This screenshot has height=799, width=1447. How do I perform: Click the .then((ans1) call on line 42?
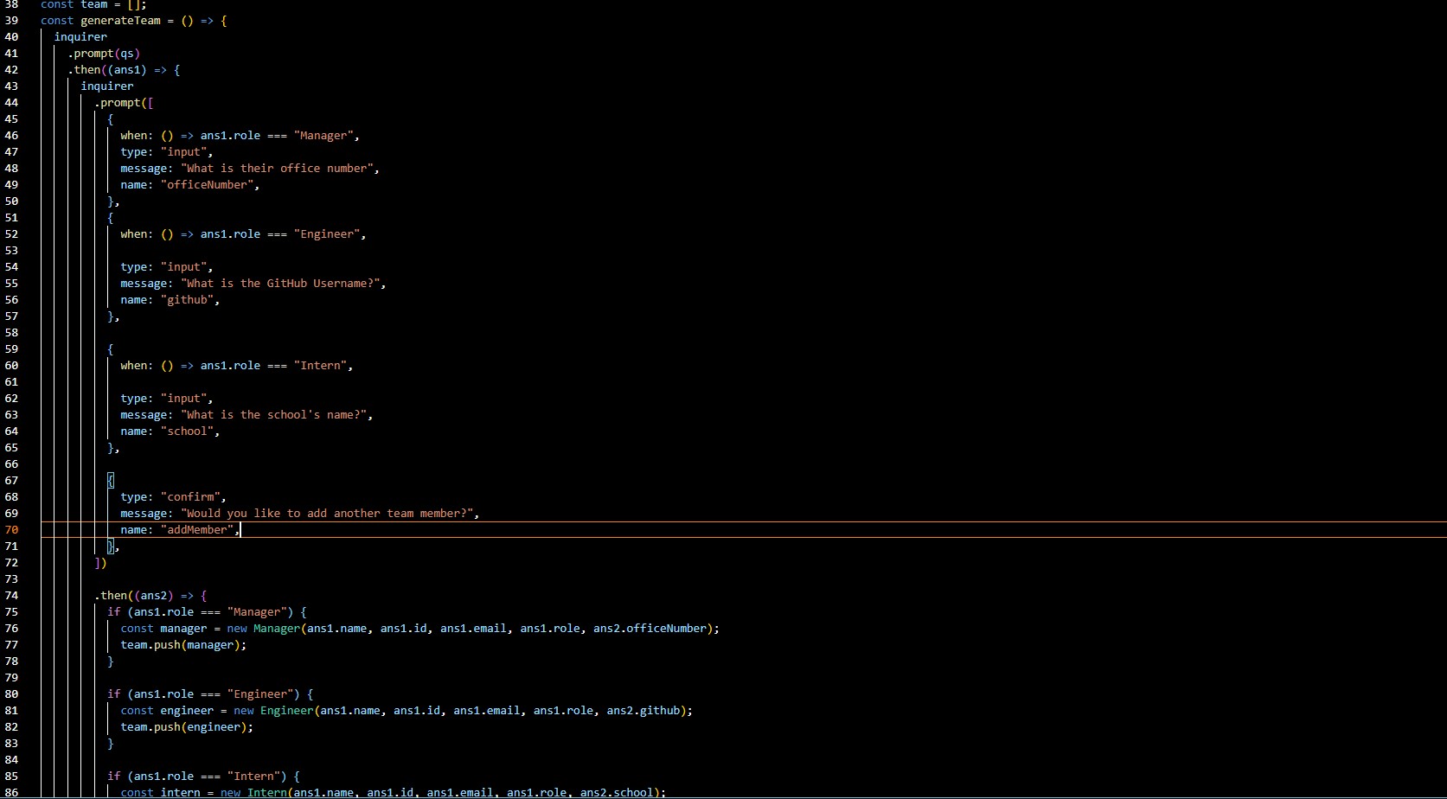pos(107,70)
